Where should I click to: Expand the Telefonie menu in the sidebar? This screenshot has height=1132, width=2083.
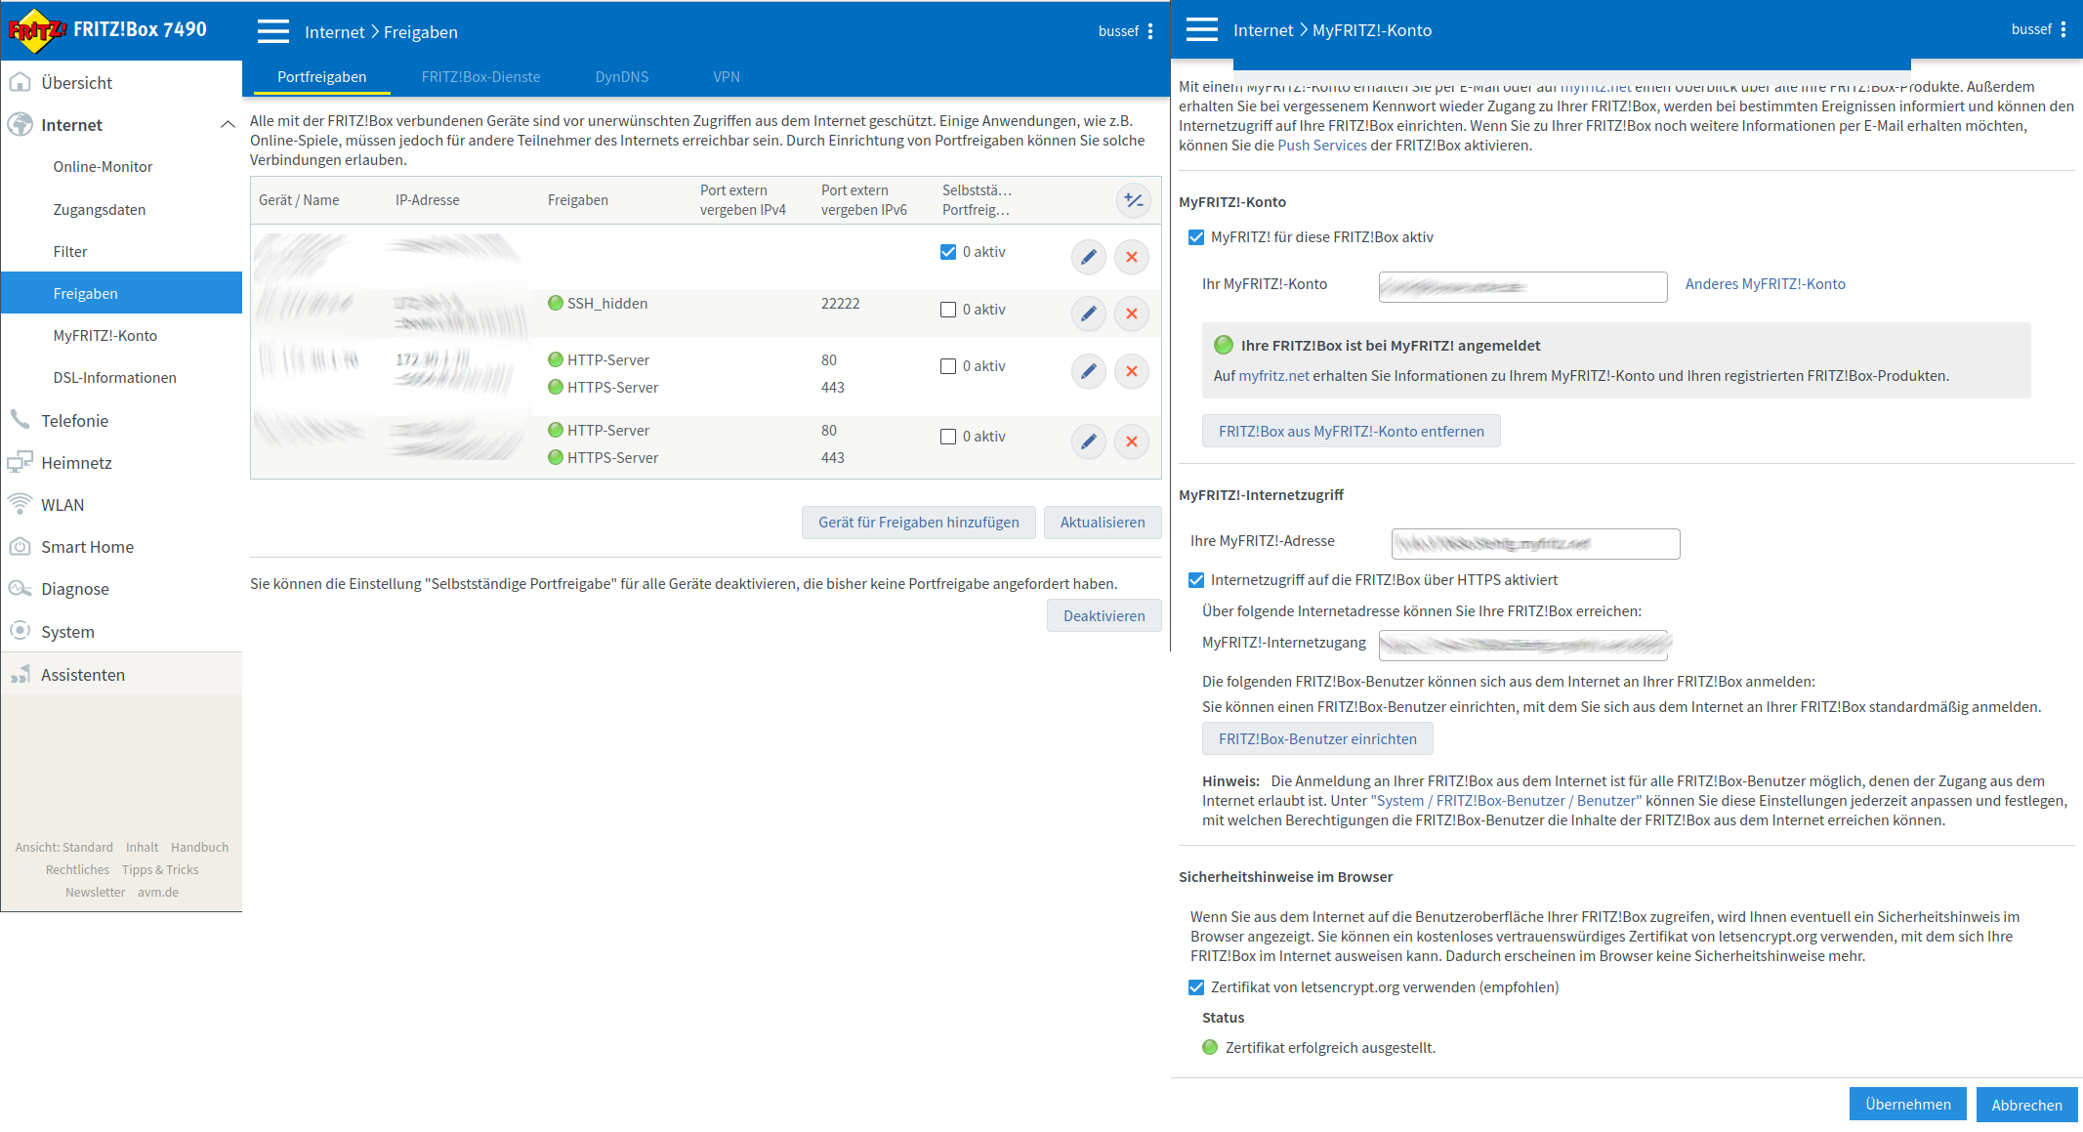click(x=74, y=421)
